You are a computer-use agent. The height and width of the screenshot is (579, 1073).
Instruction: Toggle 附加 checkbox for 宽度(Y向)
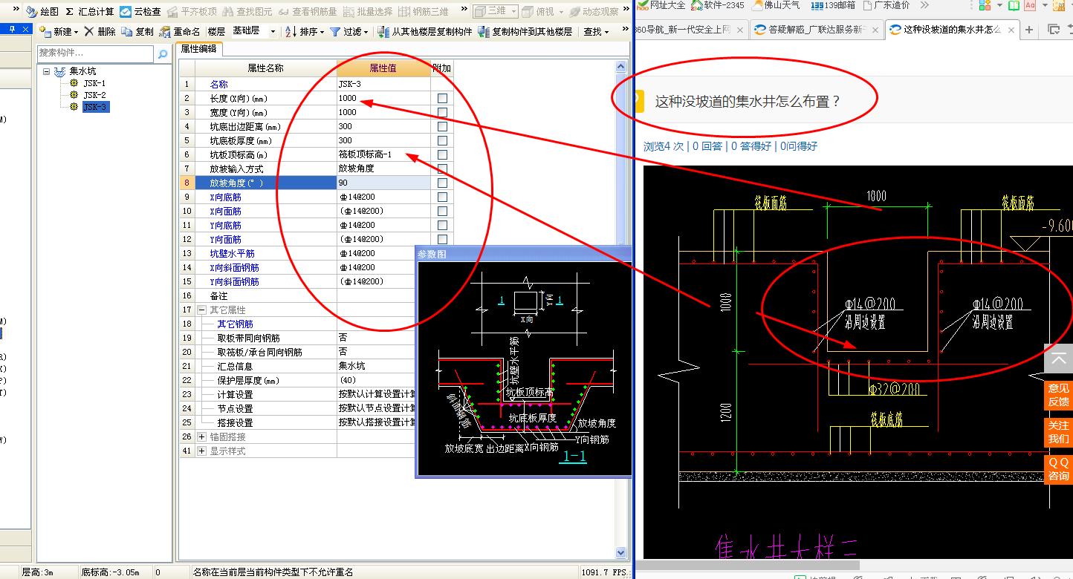point(442,112)
